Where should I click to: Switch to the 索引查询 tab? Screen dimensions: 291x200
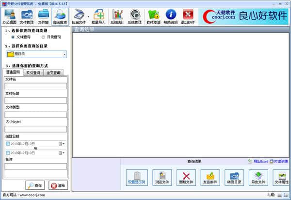(x=33, y=73)
